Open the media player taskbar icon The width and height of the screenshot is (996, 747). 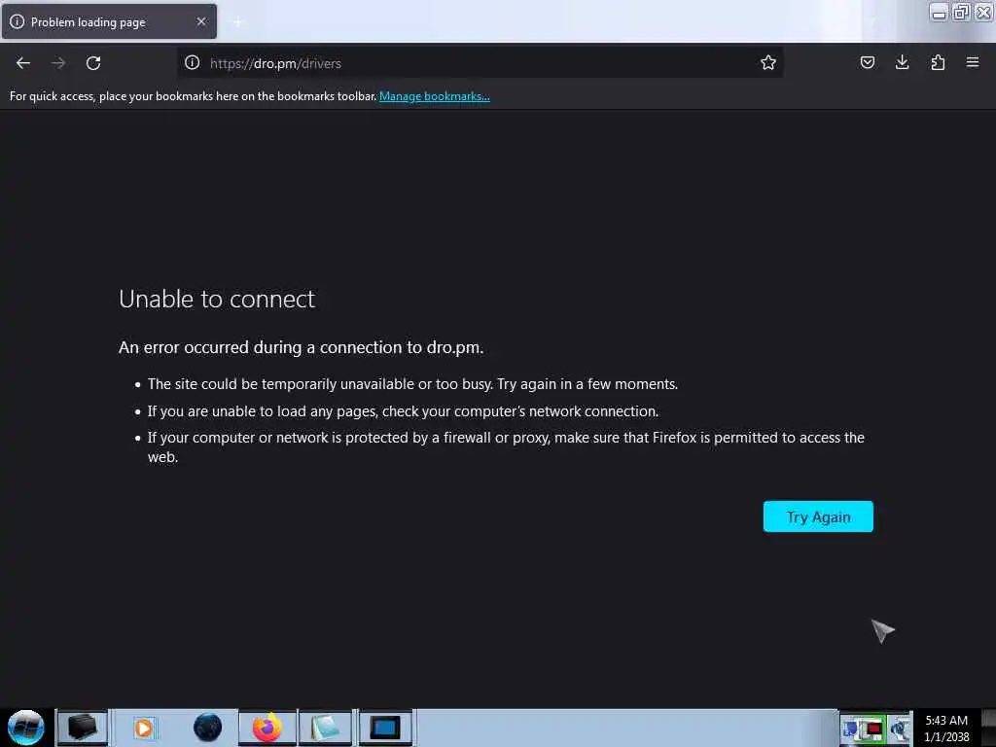pyautogui.click(x=144, y=728)
